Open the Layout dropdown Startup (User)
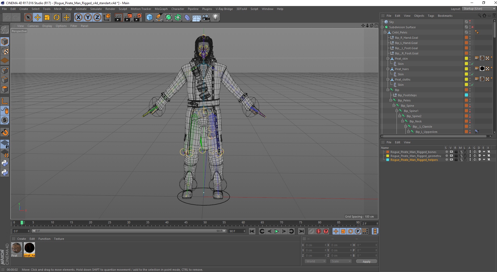 tap(479, 9)
